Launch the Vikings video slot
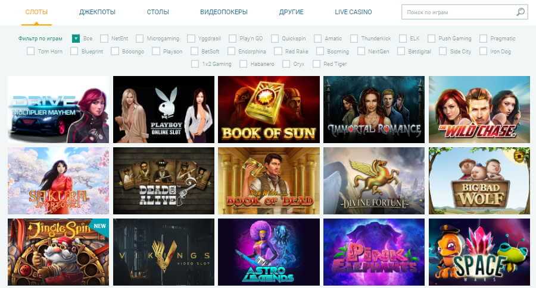The height and width of the screenshot is (288, 536). pos(164,252)
